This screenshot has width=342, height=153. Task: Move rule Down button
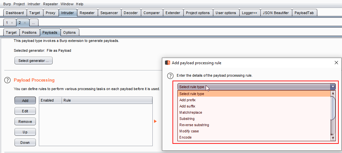click(25, 143)
